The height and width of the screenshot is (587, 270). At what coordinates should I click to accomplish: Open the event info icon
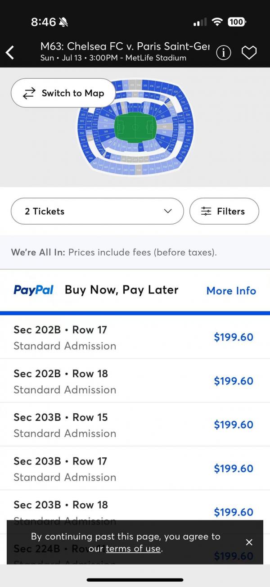click(224, 53)
